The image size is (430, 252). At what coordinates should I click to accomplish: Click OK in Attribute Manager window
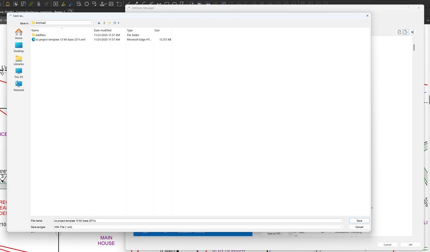[x=410, y=245]
